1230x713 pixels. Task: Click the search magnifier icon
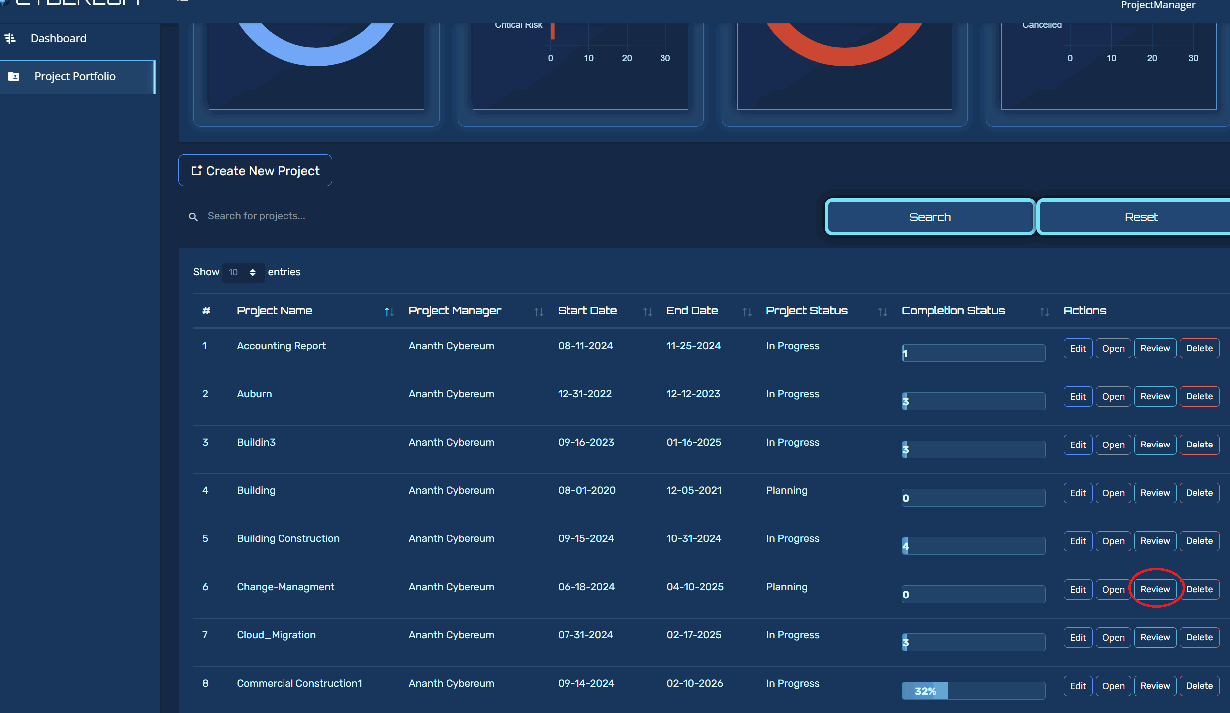[193, 217]
